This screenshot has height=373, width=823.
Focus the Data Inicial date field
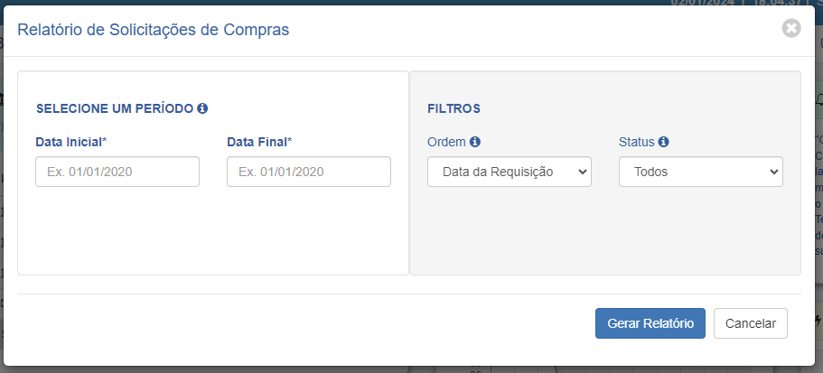click(x=117, y=172)
